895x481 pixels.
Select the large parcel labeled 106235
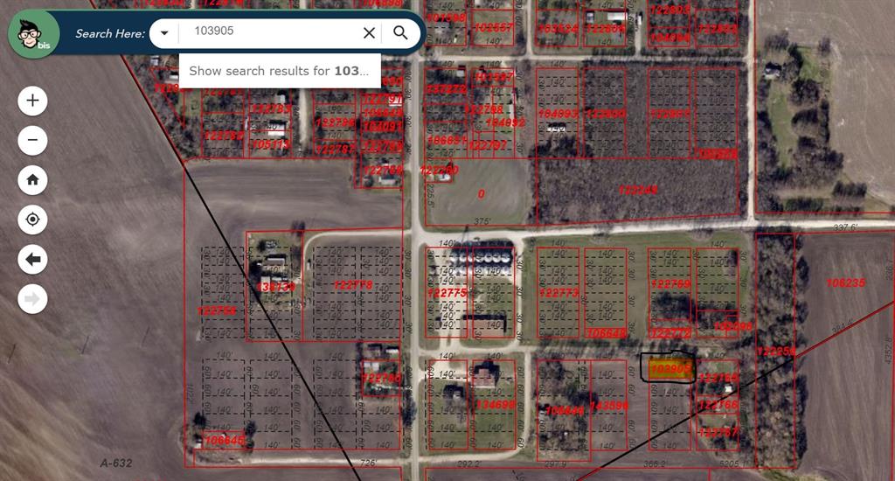843,283
